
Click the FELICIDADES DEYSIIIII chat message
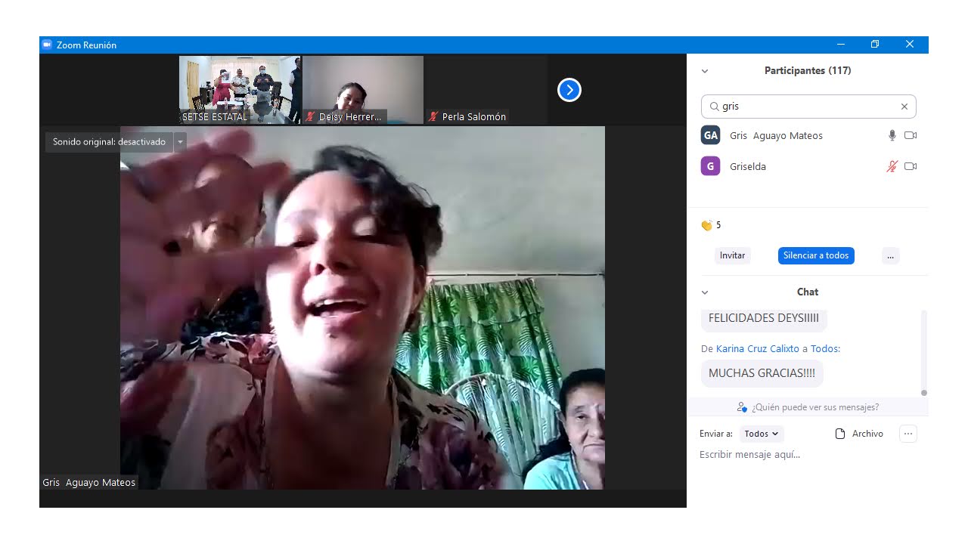(764, 318)
